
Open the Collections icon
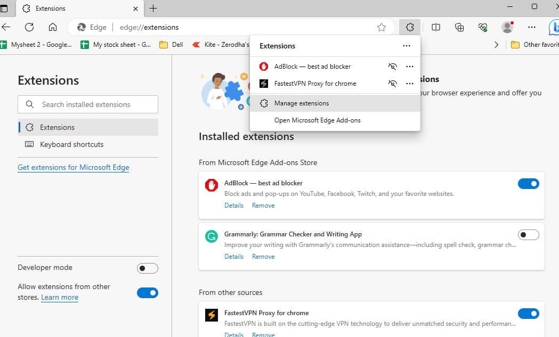point(459,27)
